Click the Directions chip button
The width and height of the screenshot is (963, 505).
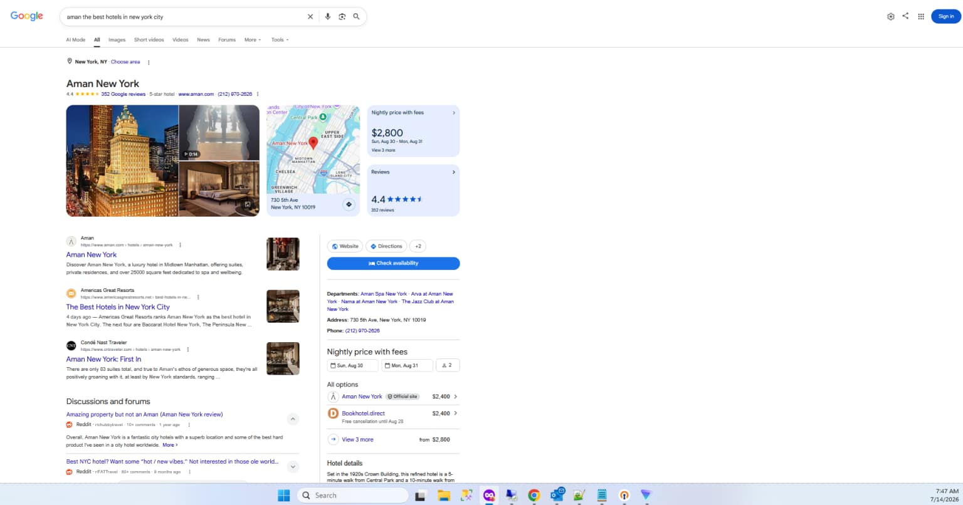(386, 246)
